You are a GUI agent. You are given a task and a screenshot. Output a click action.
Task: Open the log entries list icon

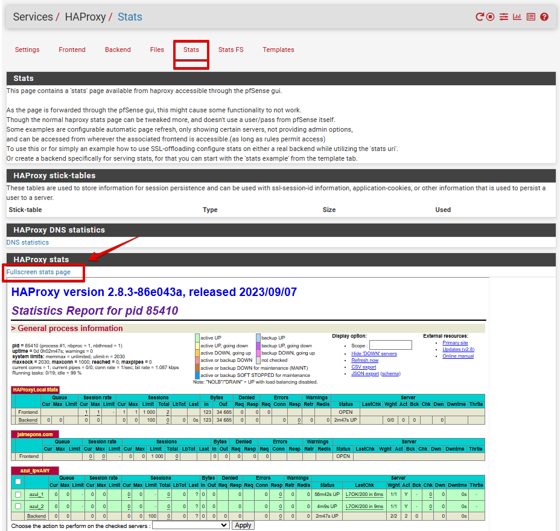(530, 17)
